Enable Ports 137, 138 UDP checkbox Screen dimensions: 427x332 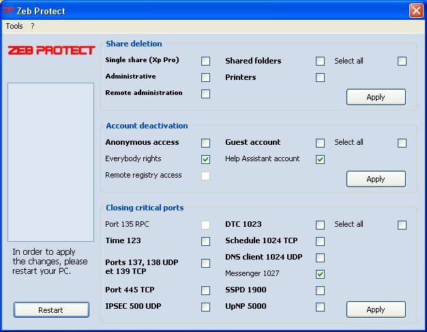click(205, 263)
